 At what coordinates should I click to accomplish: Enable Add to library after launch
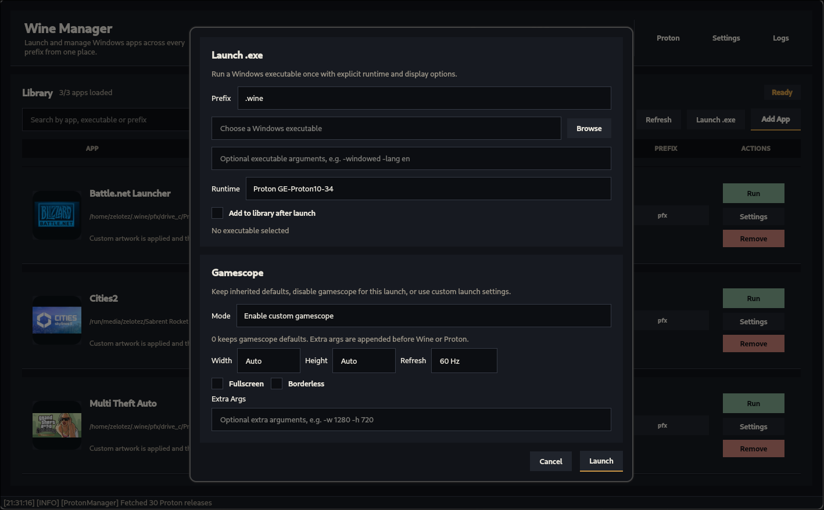pyautogui.click(x=217, y=213)
